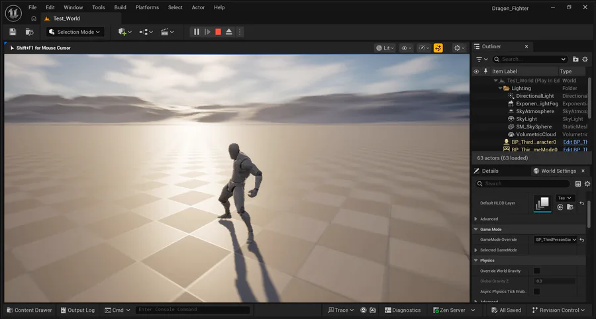Use the selected asset for the HLOD Layer
Image resolution: width=596 pixels, height=319 pixels.
pyautogui.click(x=560, y=207)
